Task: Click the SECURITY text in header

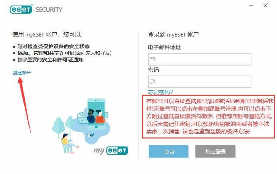Action: click(49, 9)
